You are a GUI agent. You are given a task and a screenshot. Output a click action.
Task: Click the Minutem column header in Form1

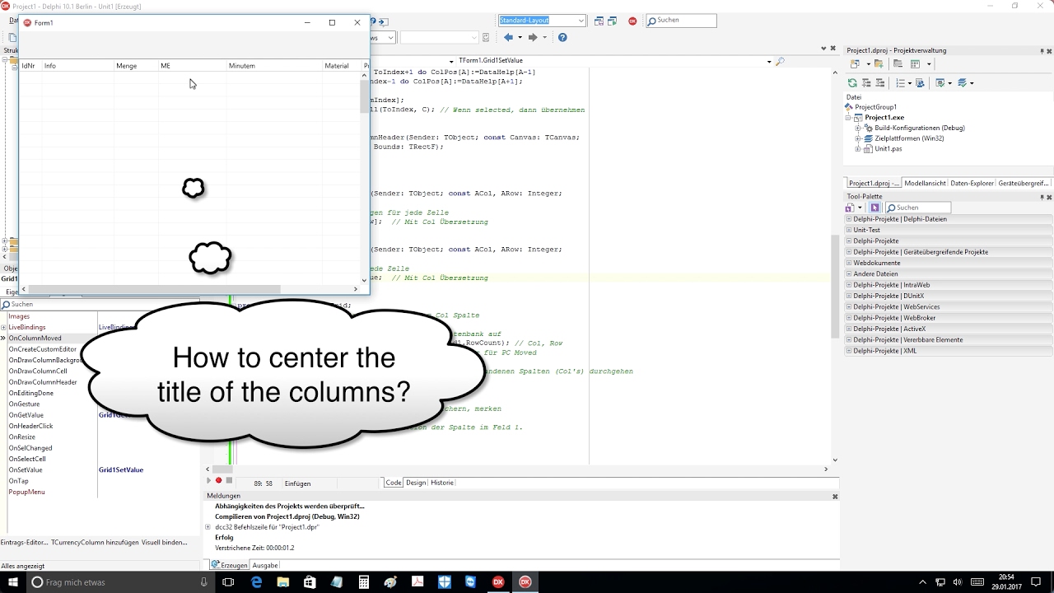(274, 66)
